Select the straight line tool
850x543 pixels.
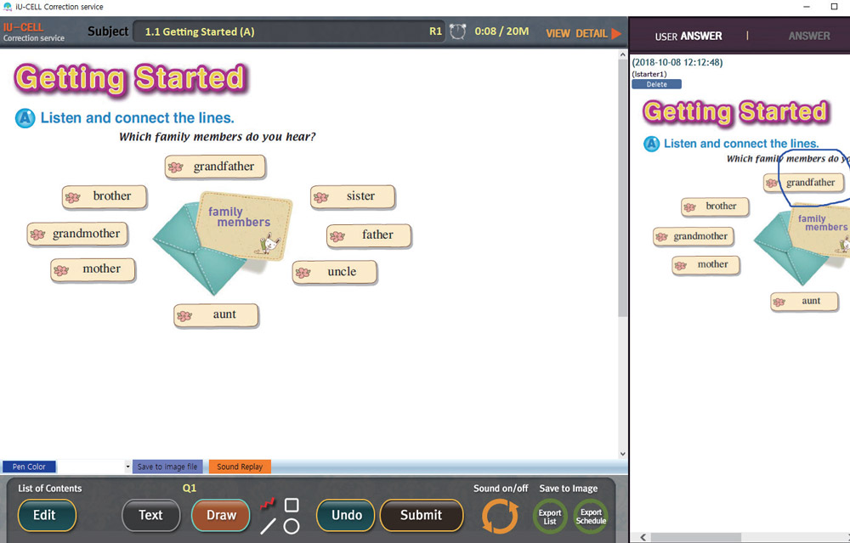click(x=268, y=526)
